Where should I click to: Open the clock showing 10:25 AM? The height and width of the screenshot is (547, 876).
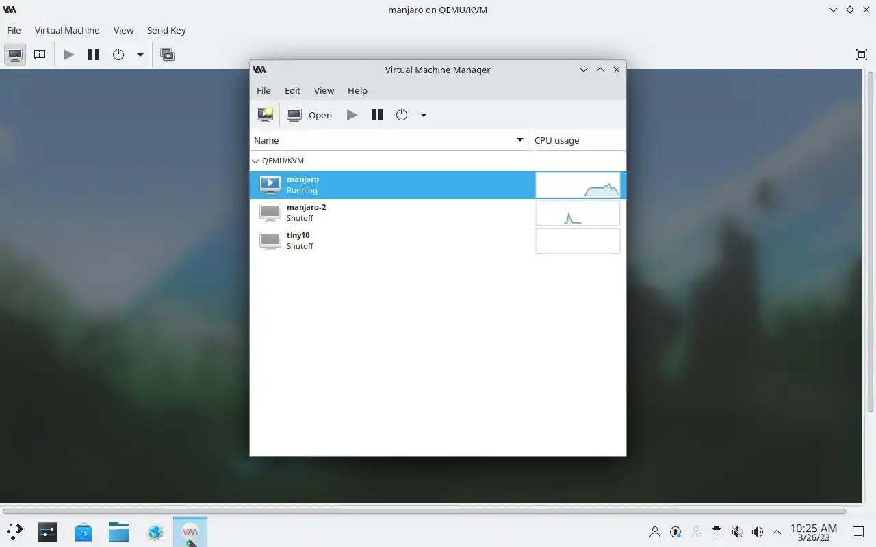pos(813,532)
